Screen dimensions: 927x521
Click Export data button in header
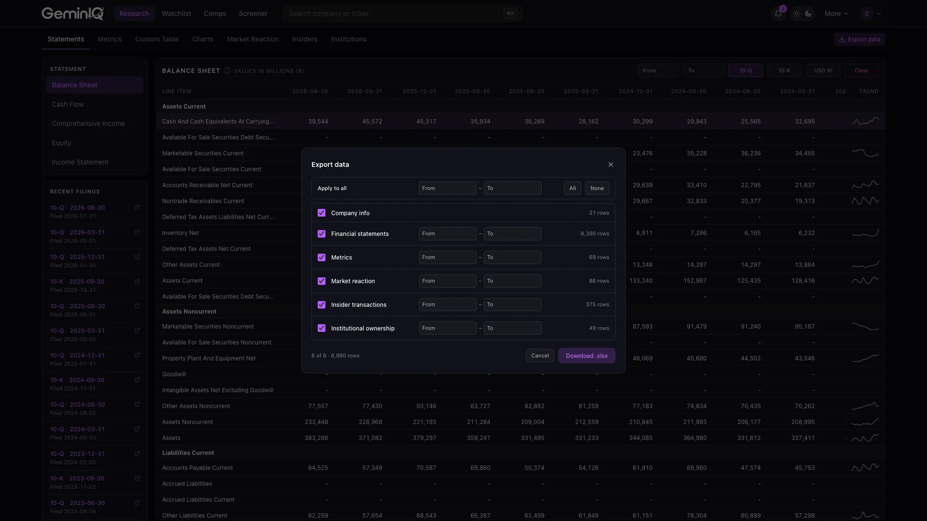pos(859,40)
